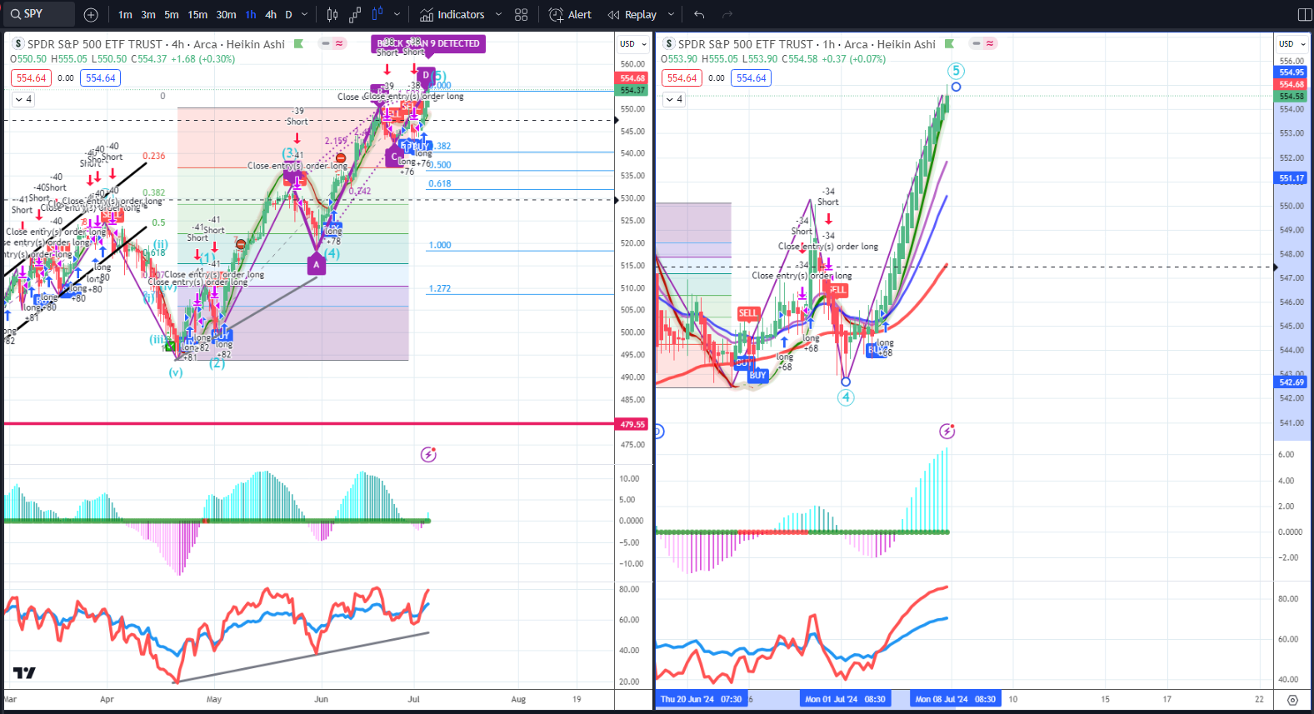Open the indicator templates grid icon
Viewport: 1314px width, 714px height.
click(522, 15)
